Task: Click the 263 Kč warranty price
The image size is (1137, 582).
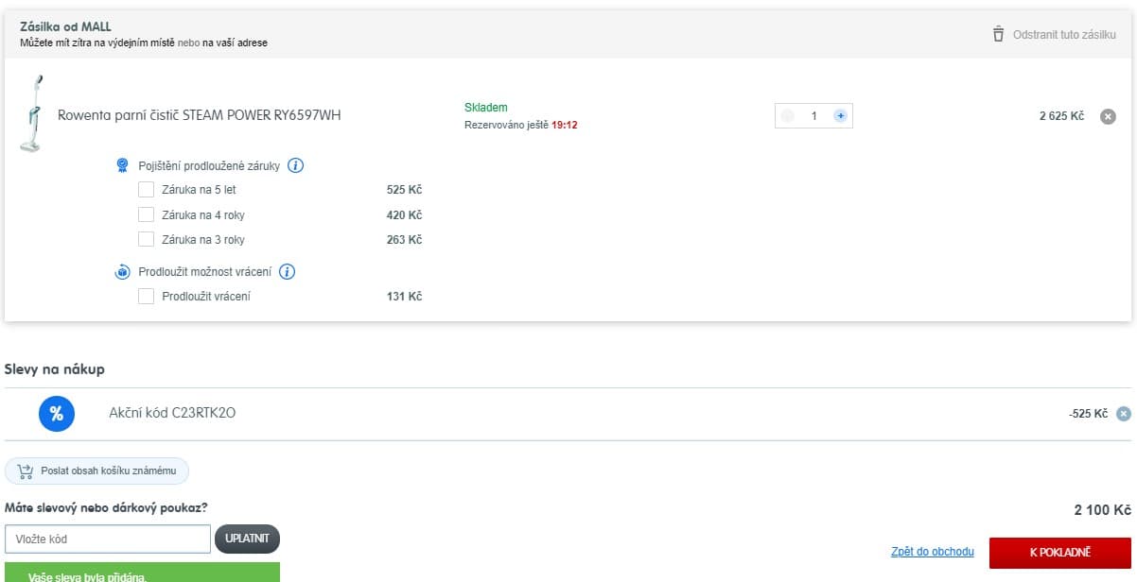Action: [404, 240]
